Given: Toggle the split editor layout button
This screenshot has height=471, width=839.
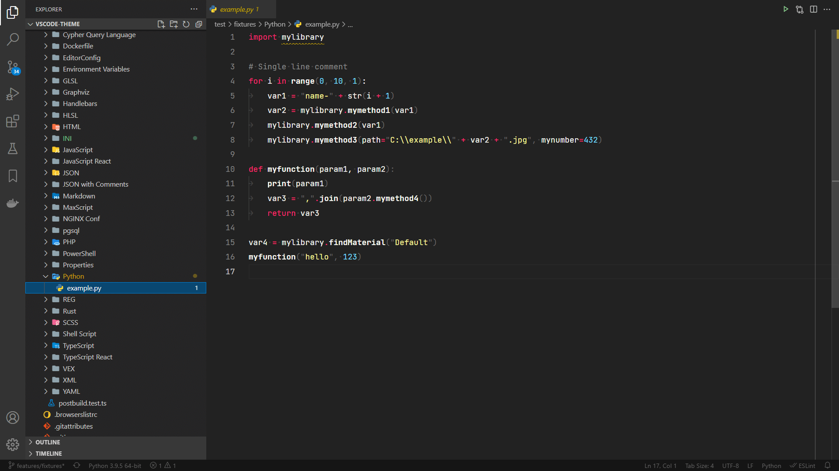Looking at the screenshot, I should pos(813,9).
